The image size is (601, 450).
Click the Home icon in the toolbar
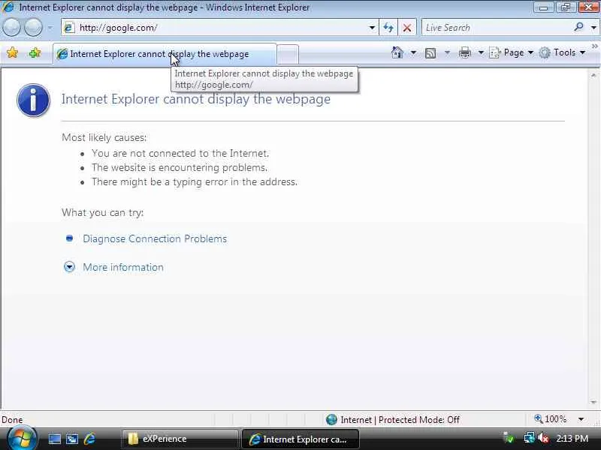coord(397,52)
